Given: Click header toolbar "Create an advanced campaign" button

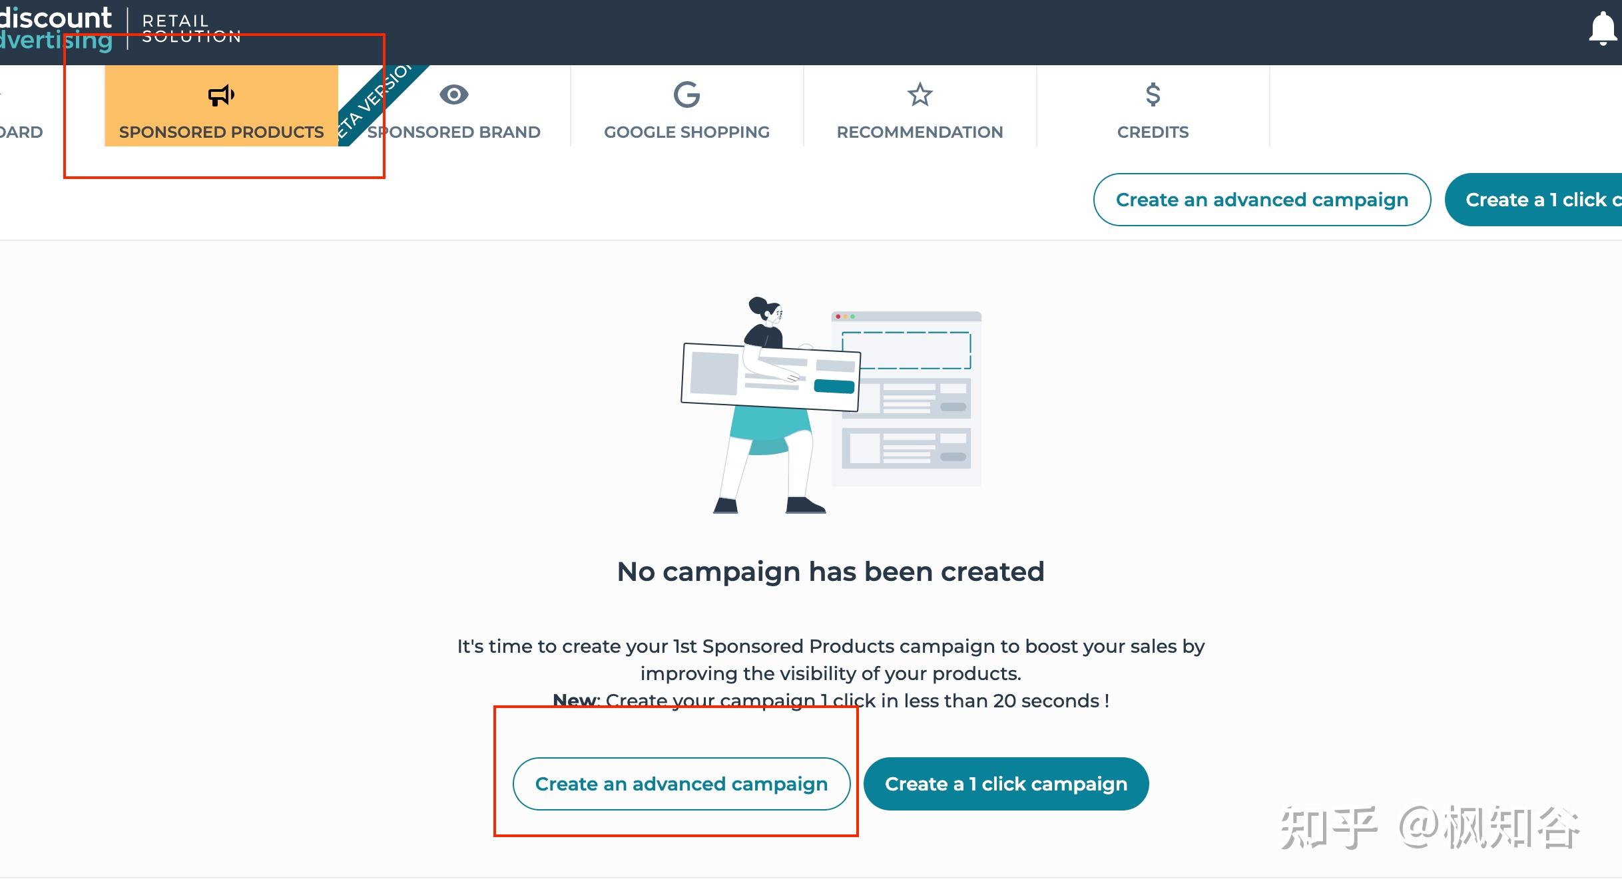Looking at the screenshot, I should click(1262, 200).
